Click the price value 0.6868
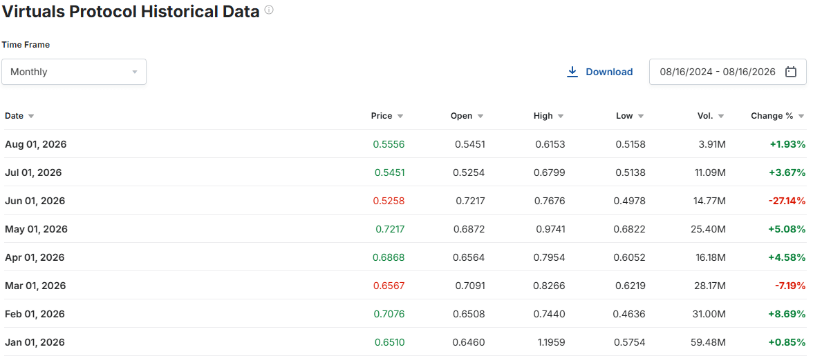Image resolution: width=813 pixels, height=356 pixels. 389,257
